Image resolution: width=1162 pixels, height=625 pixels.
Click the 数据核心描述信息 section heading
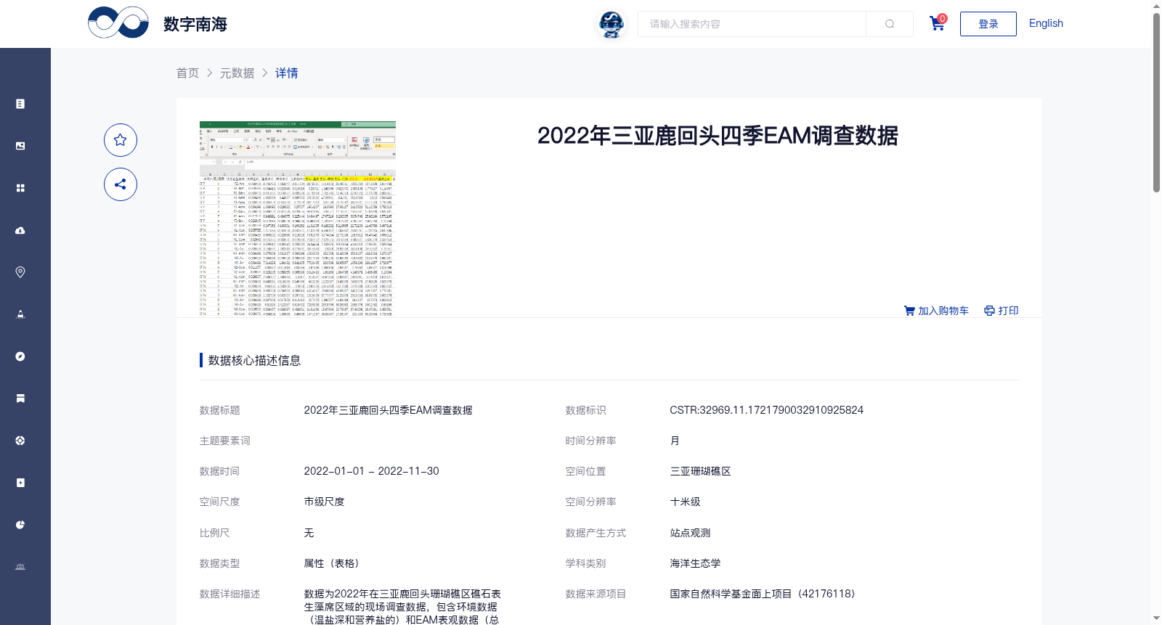coord(254,360)
